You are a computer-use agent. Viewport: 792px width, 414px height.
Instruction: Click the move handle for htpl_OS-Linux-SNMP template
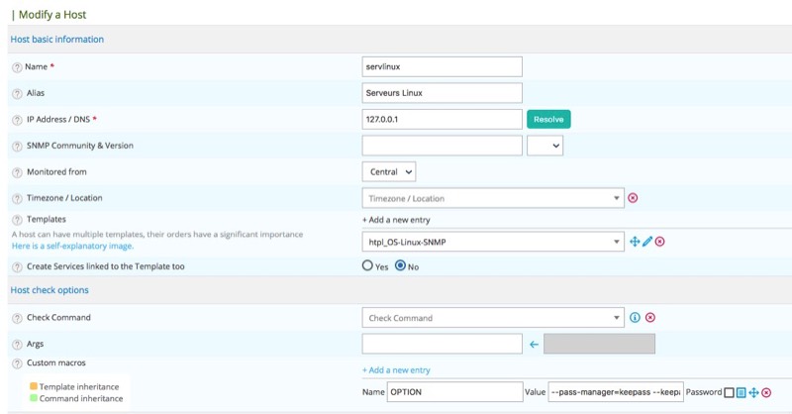[635, 242]
